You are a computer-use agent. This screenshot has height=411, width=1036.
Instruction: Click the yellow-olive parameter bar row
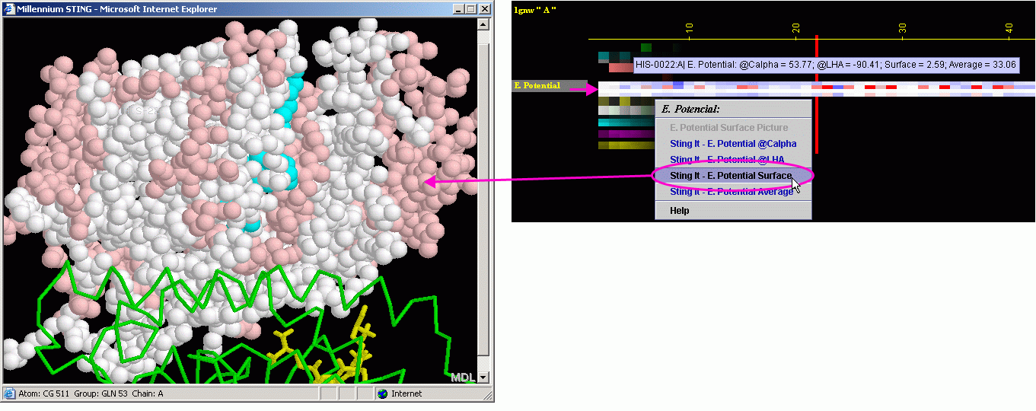pos(626,145)
